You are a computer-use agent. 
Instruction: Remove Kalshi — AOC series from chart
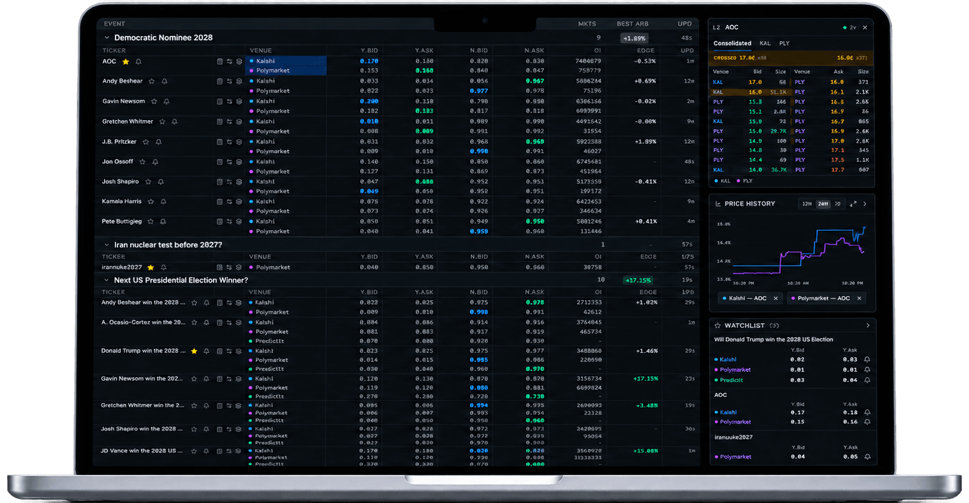776,298
